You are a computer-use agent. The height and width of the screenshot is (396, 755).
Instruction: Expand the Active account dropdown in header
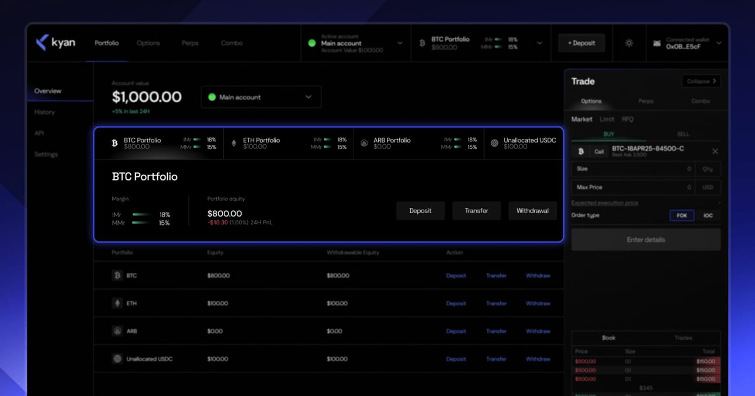400,43
